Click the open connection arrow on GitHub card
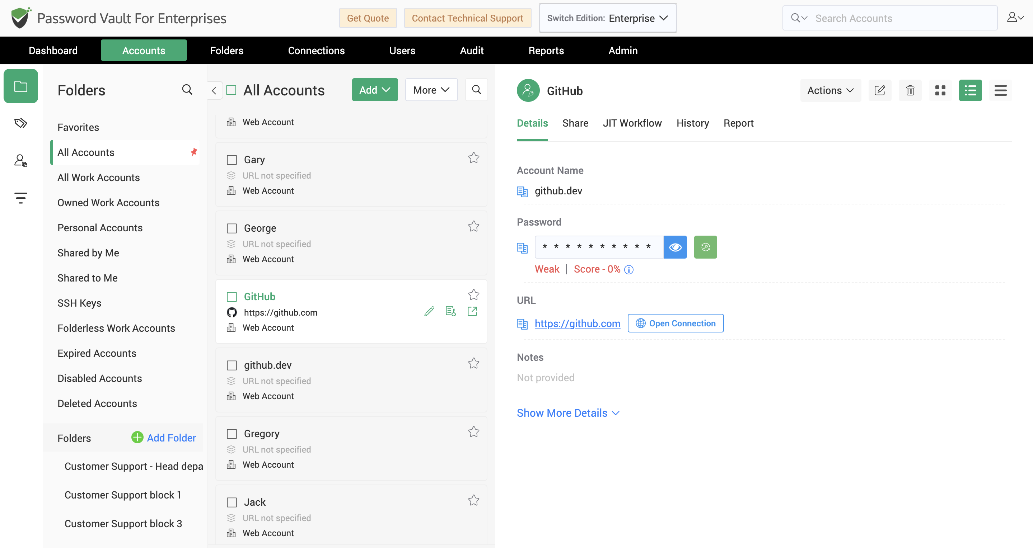The width and height of the screenshot is (1033, 548). (x=472, y=311)
